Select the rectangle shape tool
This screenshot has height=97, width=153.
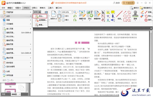click(125, 20)
